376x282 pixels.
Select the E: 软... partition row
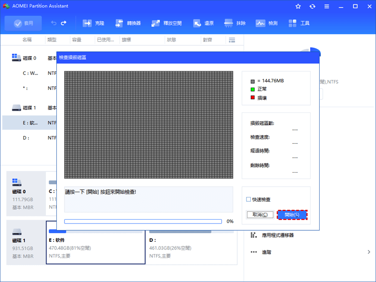click(x=29, y=123)
